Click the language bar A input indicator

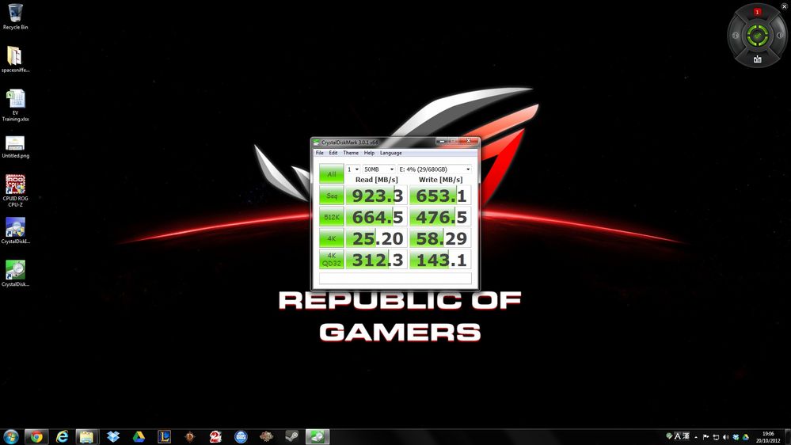(678, 436)
